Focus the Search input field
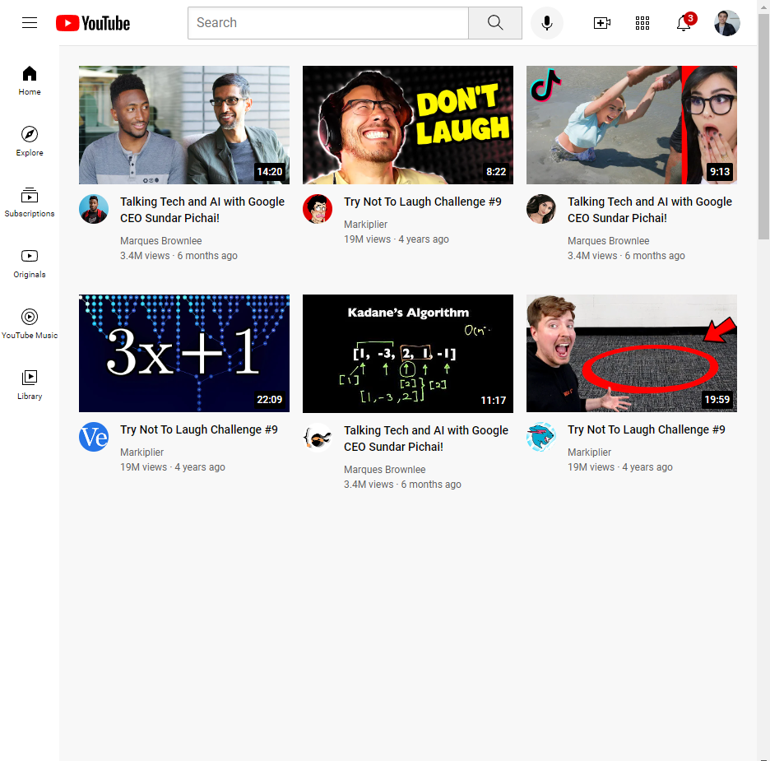This screenshot has width=770, height=761. click(x=328, y=22)
